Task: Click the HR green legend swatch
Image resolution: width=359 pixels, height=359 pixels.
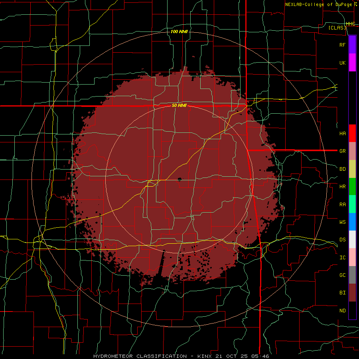Action: tap(352, 187)
